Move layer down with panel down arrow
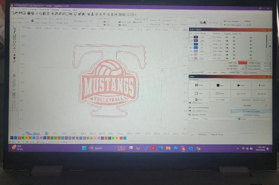 (x=270, y=40)
